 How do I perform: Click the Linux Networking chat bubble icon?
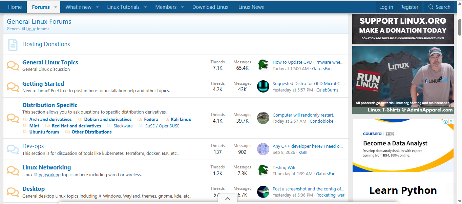[13, 170]
